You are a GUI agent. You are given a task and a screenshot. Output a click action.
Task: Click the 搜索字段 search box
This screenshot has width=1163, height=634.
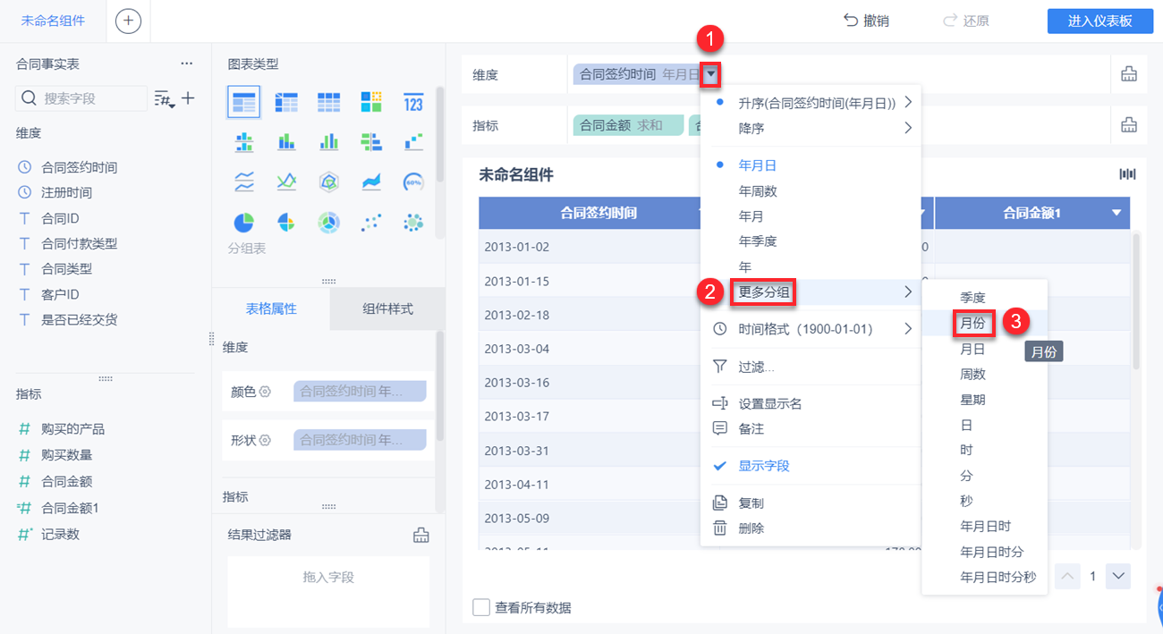pyautogui.click(x=81, y=98)
